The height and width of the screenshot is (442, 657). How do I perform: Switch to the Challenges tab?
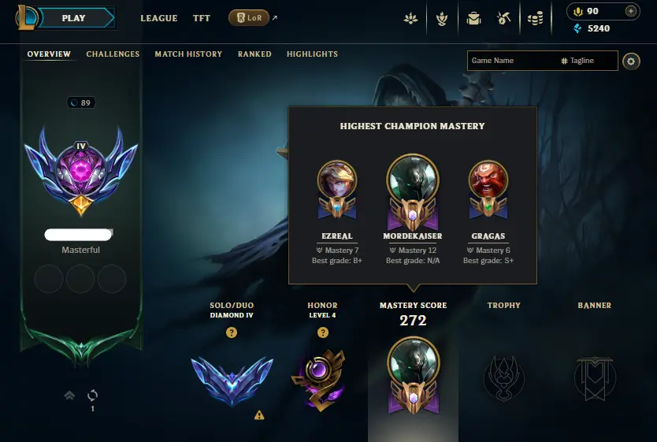coord(113,54)
